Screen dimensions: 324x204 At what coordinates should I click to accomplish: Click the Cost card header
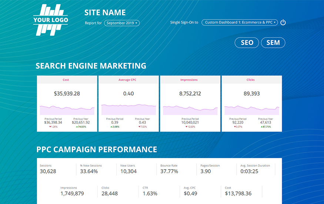pos(67,80)
